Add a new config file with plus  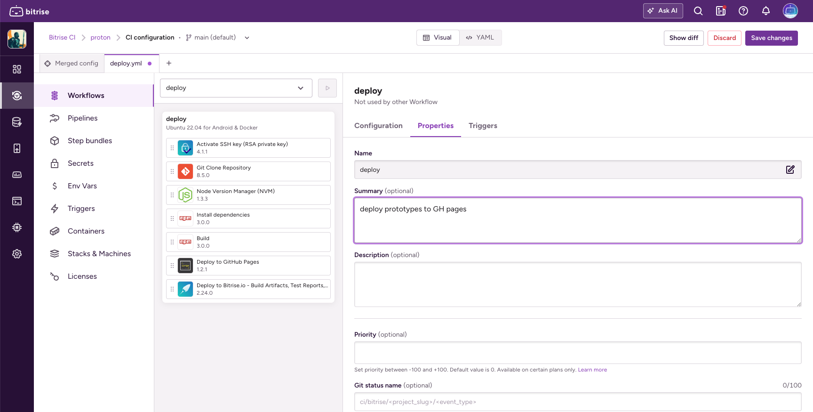click(x=169, y=63)
